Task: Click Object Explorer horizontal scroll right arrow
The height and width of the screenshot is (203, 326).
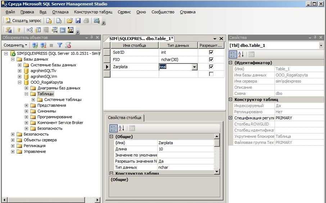Action: pos(97,200)
